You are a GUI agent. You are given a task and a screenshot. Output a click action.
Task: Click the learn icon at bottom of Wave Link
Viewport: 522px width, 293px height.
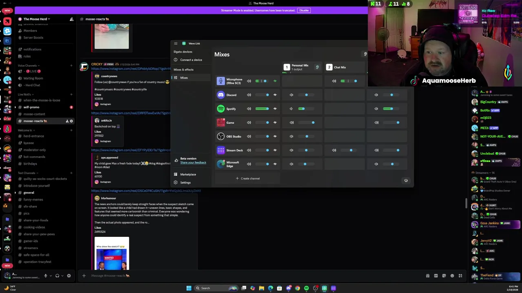pos(406,180)
